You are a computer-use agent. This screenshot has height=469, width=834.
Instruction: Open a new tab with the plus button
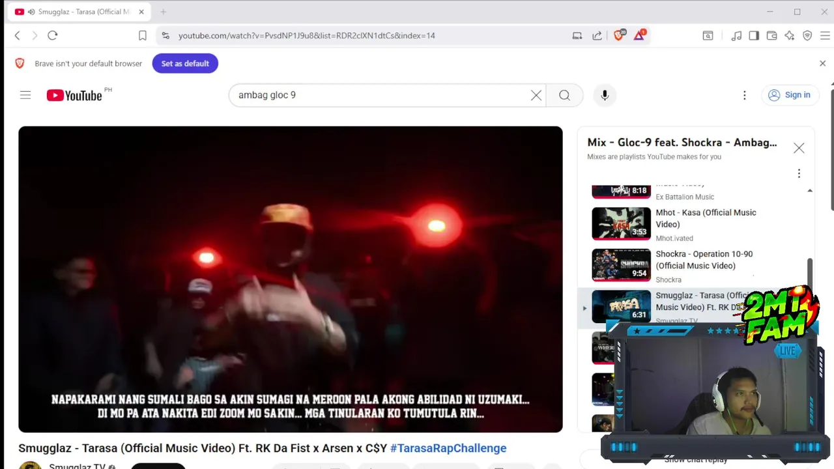click(164, 12)
